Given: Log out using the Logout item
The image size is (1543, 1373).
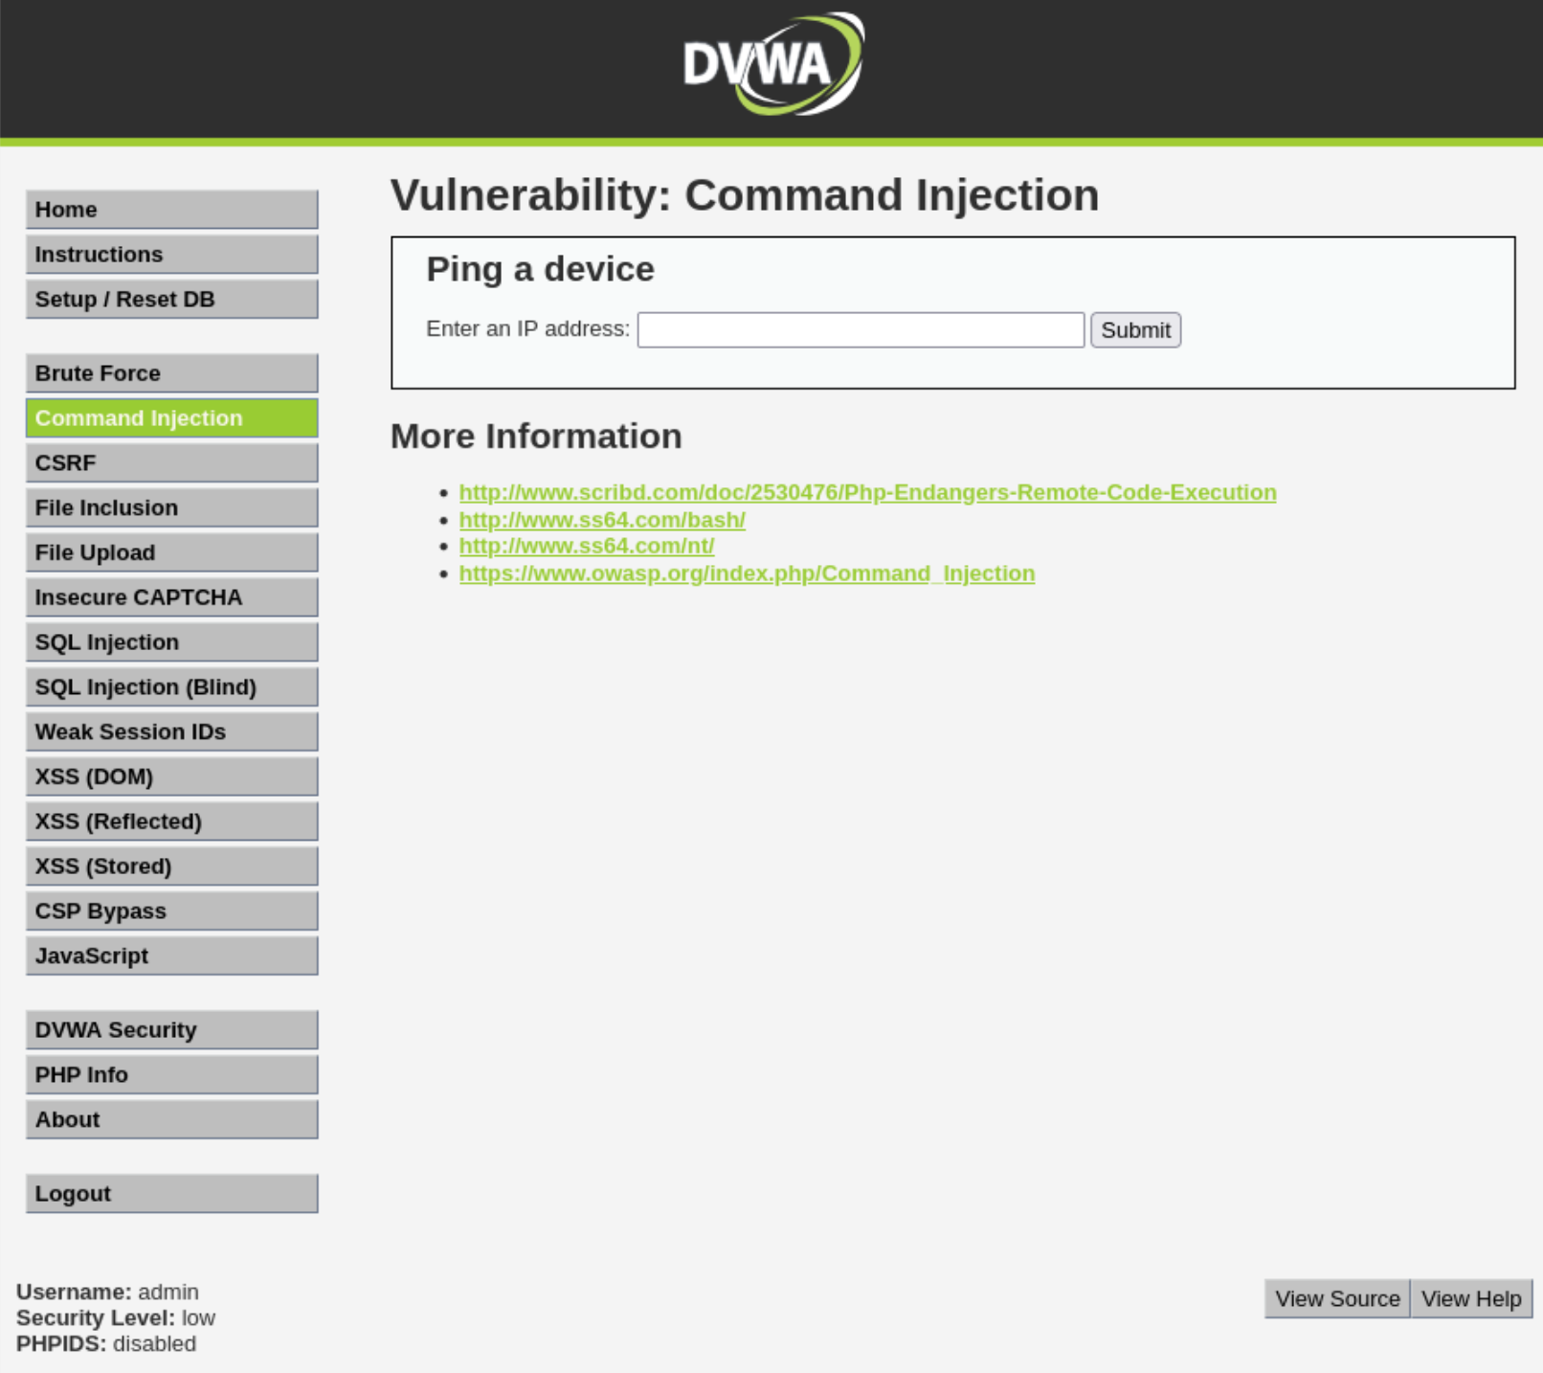Looking at the screenshot, I should coord(172,1194).
